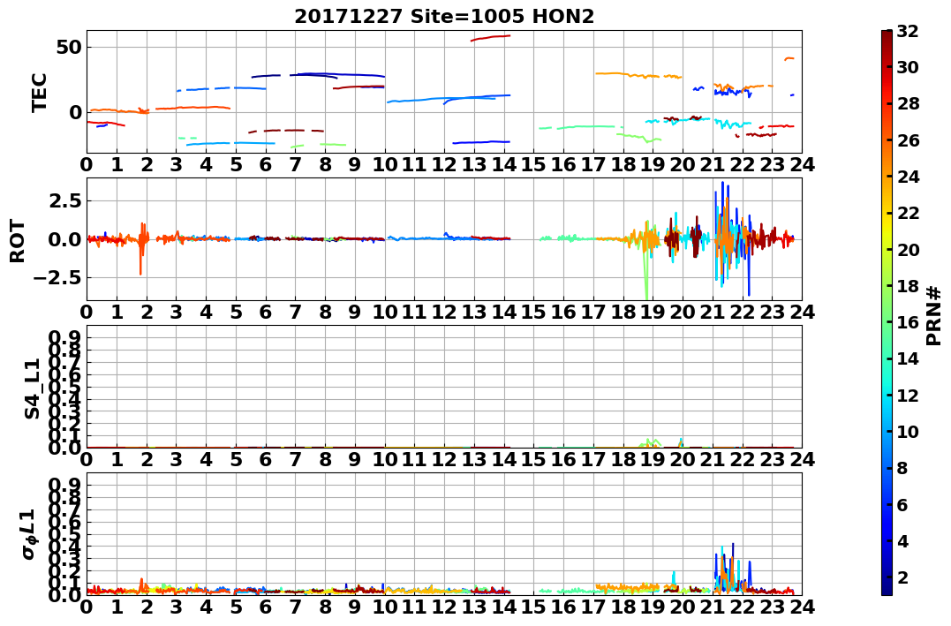The height and width of the screenshot is (626, 951).
Task: Click the TEC y-axis label
Action: coord(40,92)
